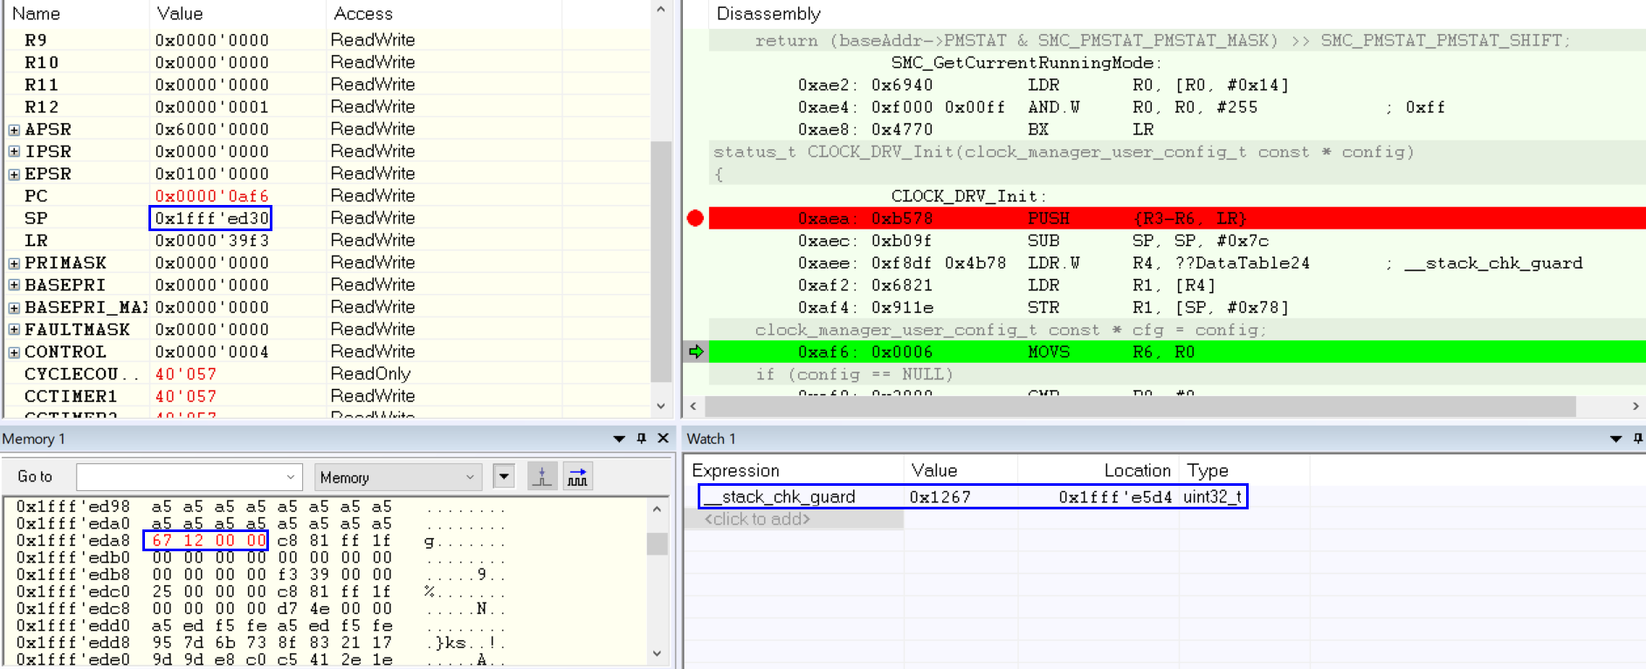Open the small black-arrow dropdown in Memory toolbar
1646x669 pixels.
click(x=504, y=477)
